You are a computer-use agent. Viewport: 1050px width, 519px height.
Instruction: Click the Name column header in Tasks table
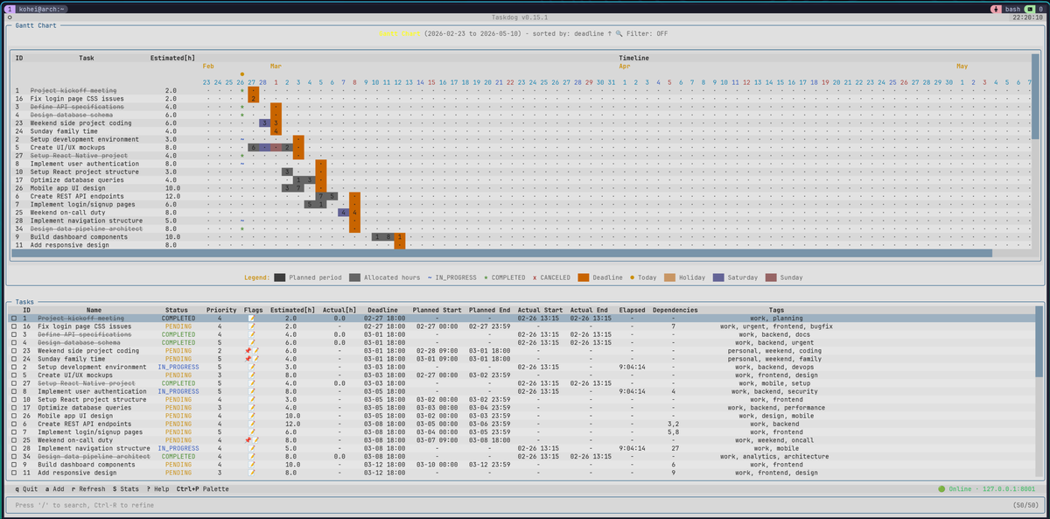[x=94, y=310]
